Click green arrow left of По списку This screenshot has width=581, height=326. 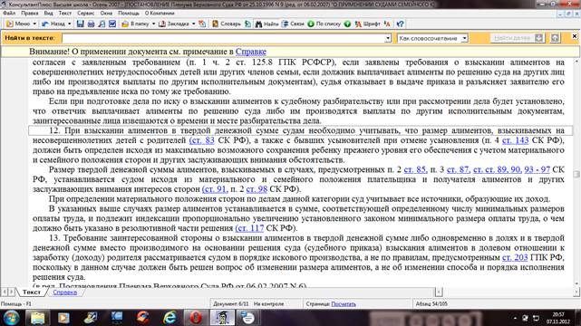(x=311, y=24)
